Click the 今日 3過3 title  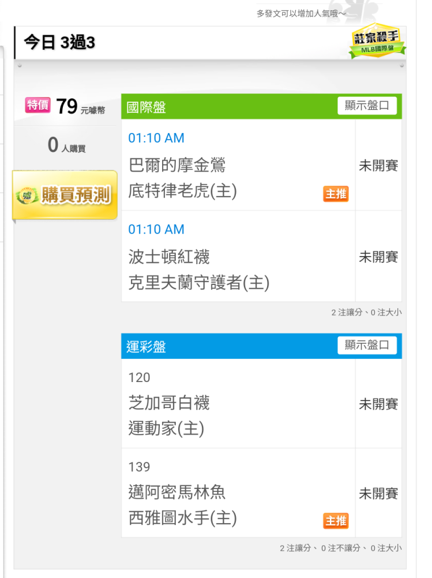(59, 42)
